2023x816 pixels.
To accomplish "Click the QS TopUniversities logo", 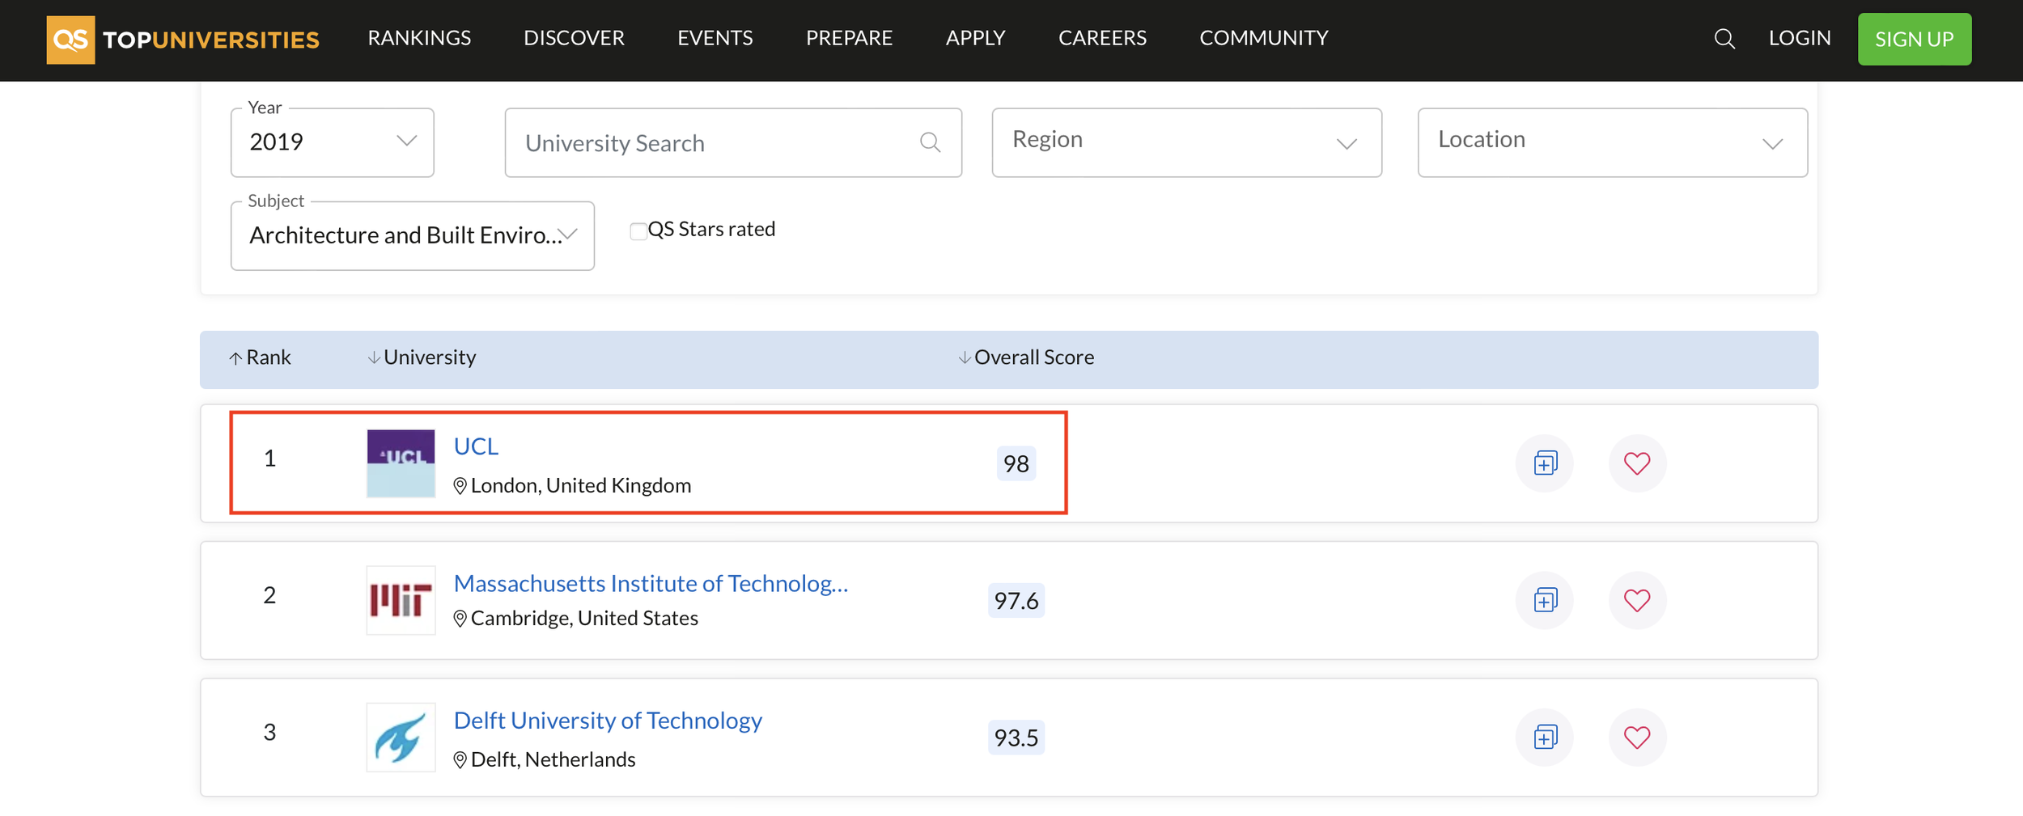I will tap(183, 40).
